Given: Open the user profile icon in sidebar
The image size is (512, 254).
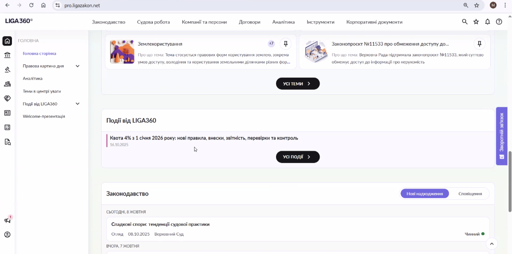Looking at the screenshot, I should pos(7,235).
